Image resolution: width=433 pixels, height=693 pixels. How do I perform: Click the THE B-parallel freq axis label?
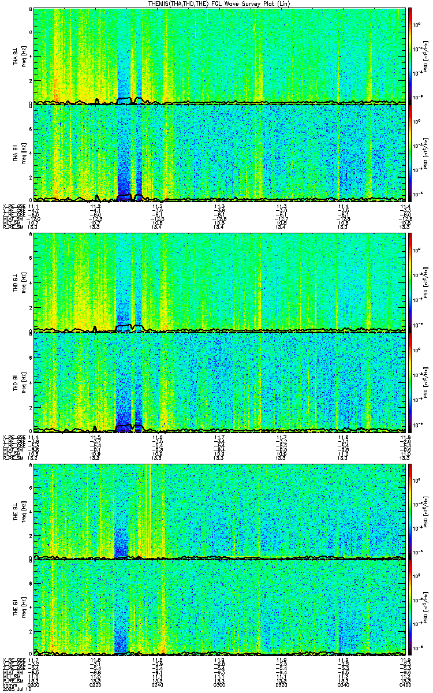tap(23, 607)
